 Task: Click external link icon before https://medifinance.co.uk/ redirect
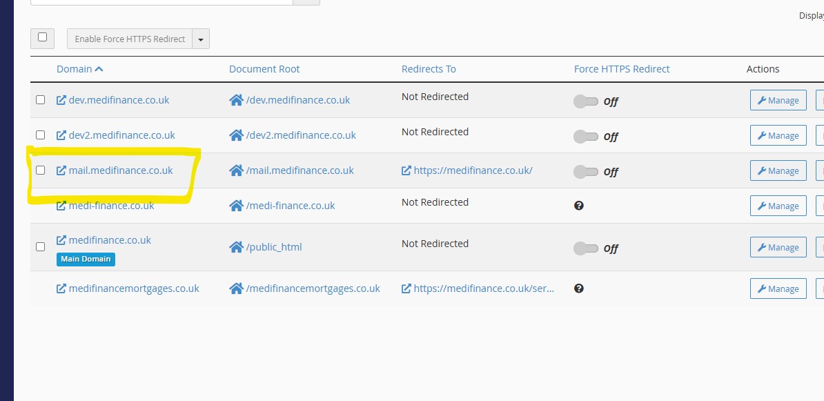(406, 170)
